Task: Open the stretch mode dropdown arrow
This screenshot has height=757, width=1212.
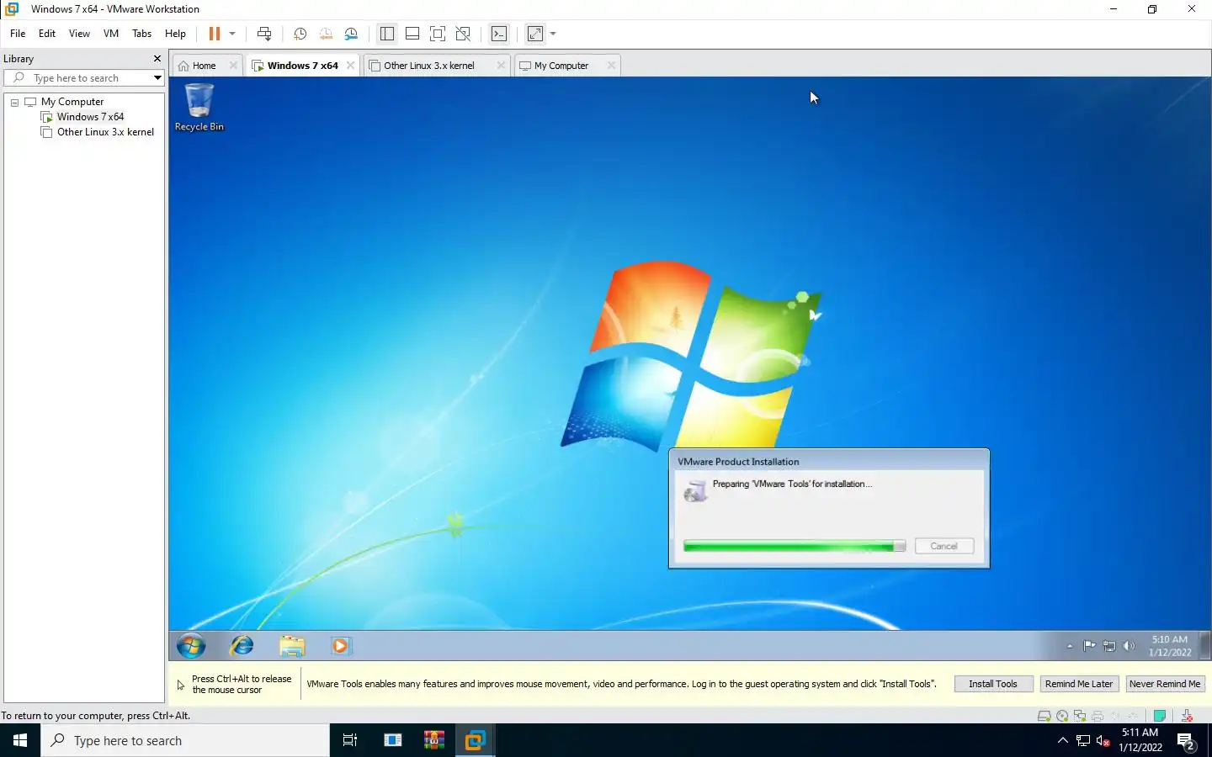Action: [553, 34]
